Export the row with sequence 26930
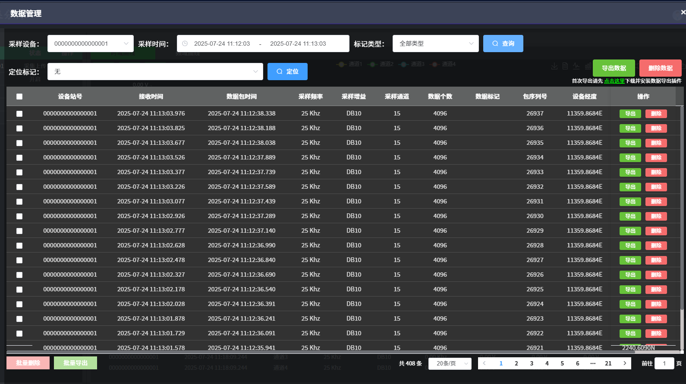 point(630,216)
